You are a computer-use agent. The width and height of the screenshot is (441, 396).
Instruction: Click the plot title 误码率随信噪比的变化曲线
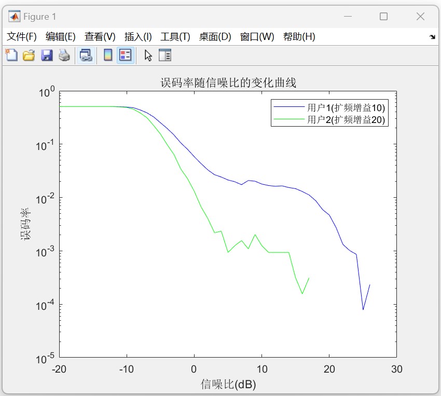click(228, 83)
